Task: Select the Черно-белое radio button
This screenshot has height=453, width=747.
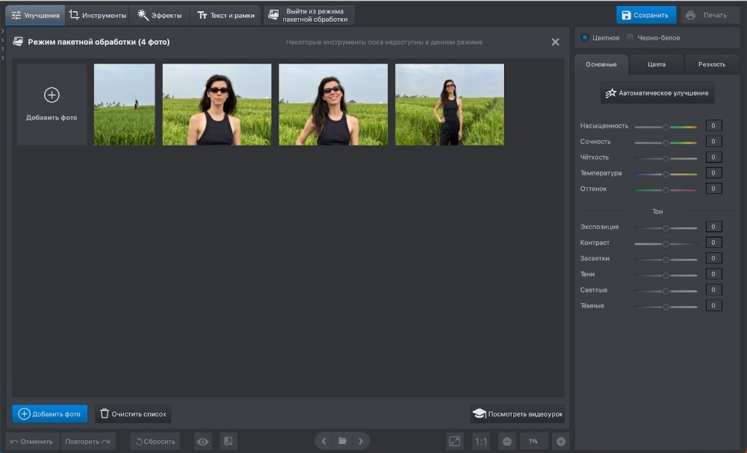Action: tap(630, 37)
